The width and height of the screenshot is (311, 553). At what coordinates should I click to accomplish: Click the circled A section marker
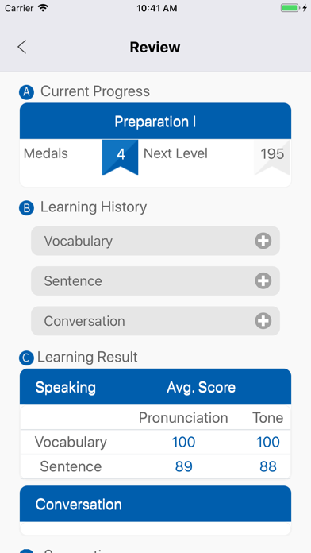[x=26, y=92]
